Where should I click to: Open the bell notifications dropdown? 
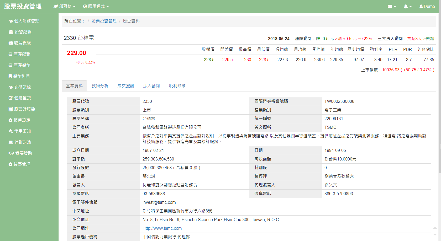[407, 7]
